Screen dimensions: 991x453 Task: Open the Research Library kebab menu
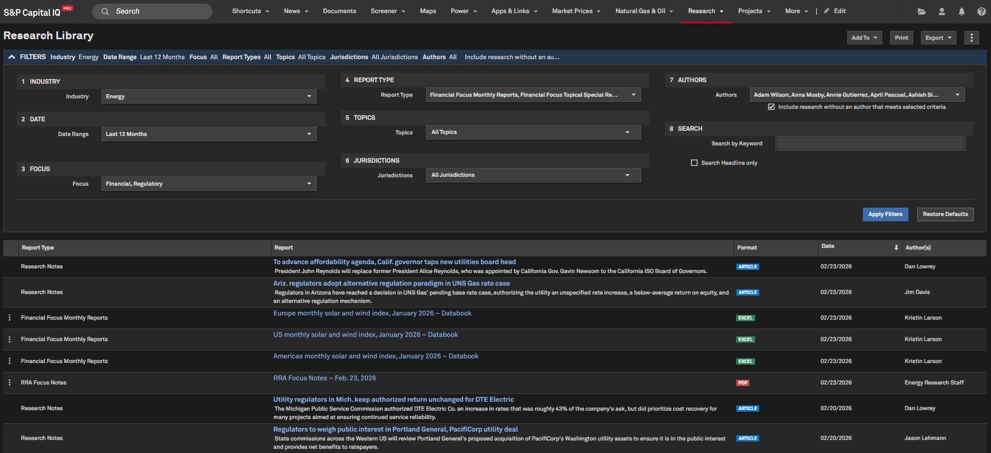click(x=971, y=38)
